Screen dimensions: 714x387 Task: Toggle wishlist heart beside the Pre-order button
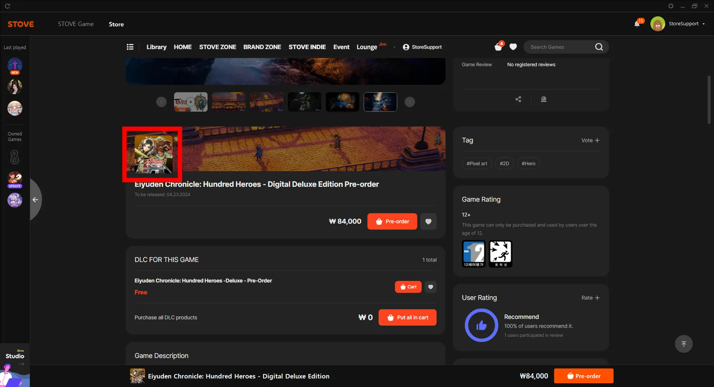(x=428, y=221)
